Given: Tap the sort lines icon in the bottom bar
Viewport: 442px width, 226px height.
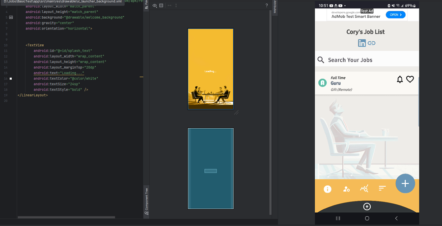Looking at the screenshot, I should pos(382,189).
